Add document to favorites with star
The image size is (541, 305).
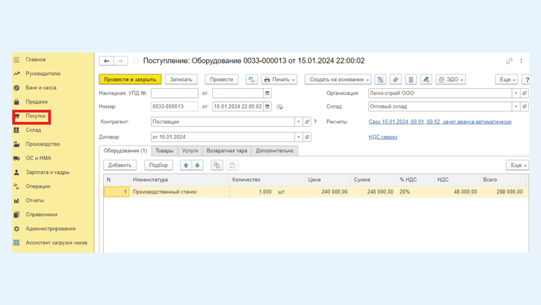(136, 61)
